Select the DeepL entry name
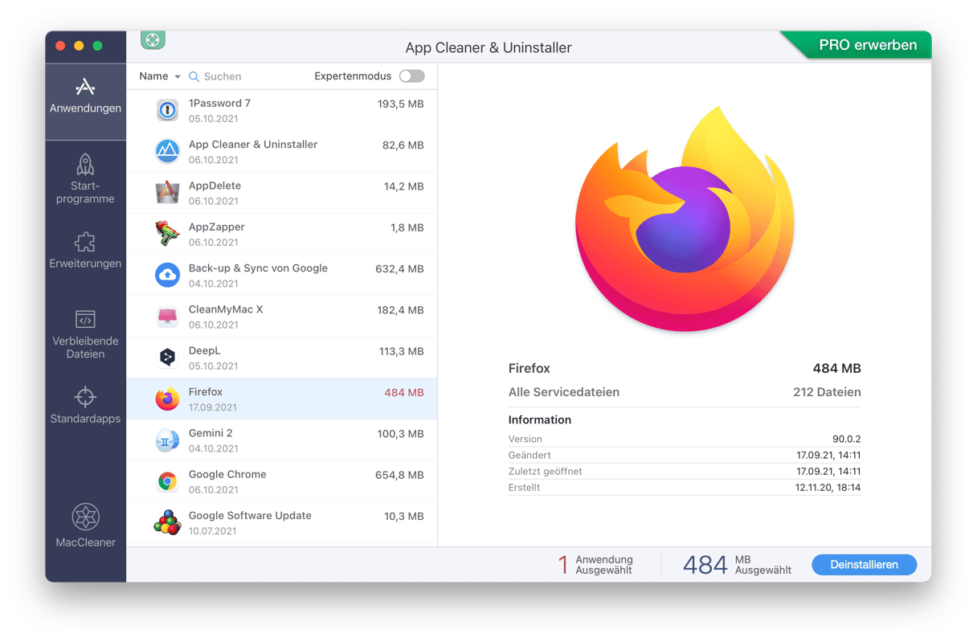977x642 pixels. (204, 351)
